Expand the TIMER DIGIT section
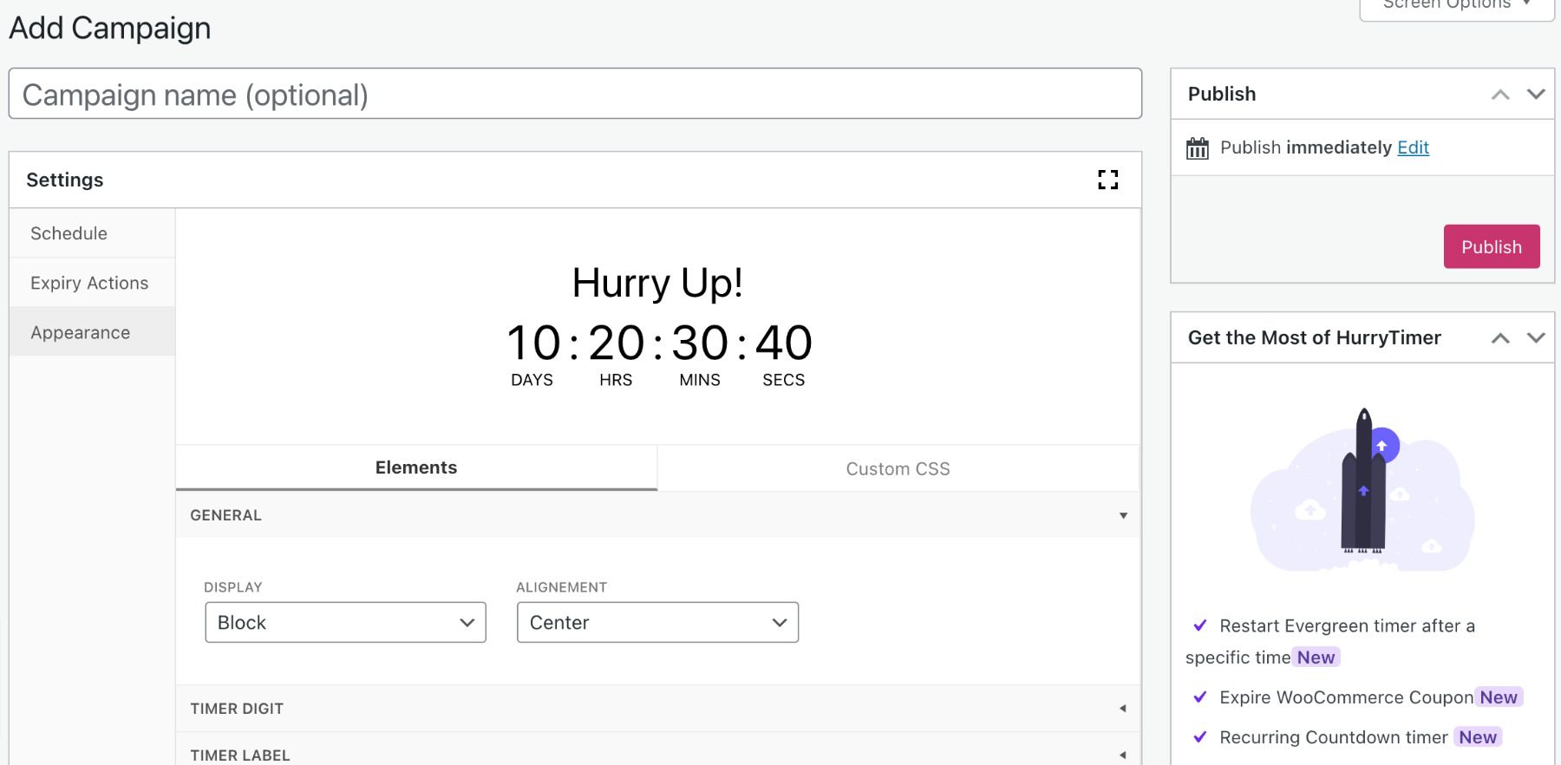1561x765 pixels. coord(1124,708)
